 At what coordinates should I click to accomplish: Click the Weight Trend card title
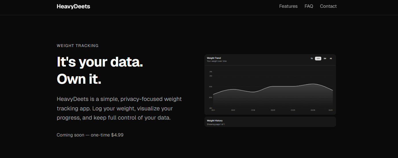tap(214, 58)
